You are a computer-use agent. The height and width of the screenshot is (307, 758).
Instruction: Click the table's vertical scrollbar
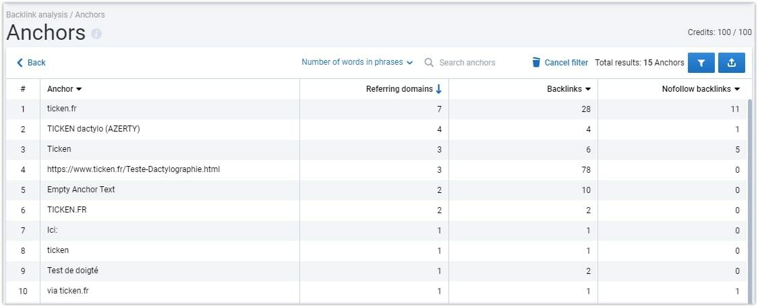click(750, 200)
